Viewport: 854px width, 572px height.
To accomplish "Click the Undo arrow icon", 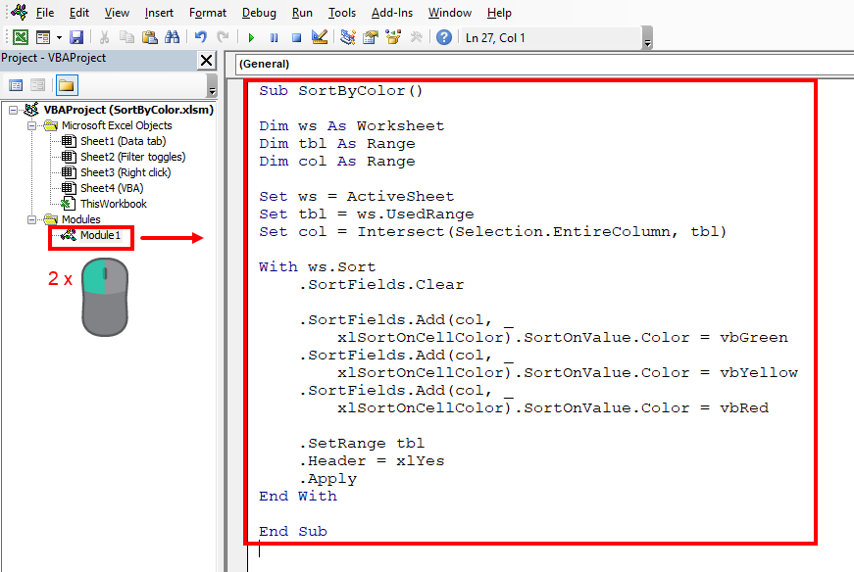I will click(200, 37).
